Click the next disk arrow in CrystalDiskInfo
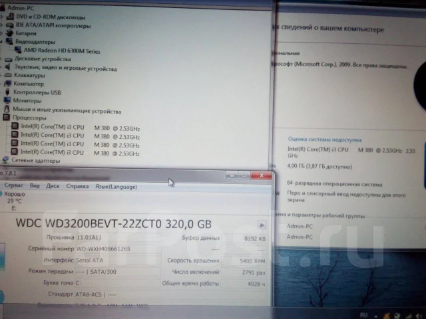The width and height of the screenshot is (426, 319). [262, 225]
